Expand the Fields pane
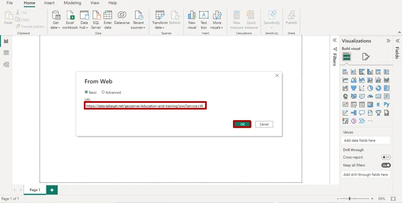 click(x=397, y=41)
